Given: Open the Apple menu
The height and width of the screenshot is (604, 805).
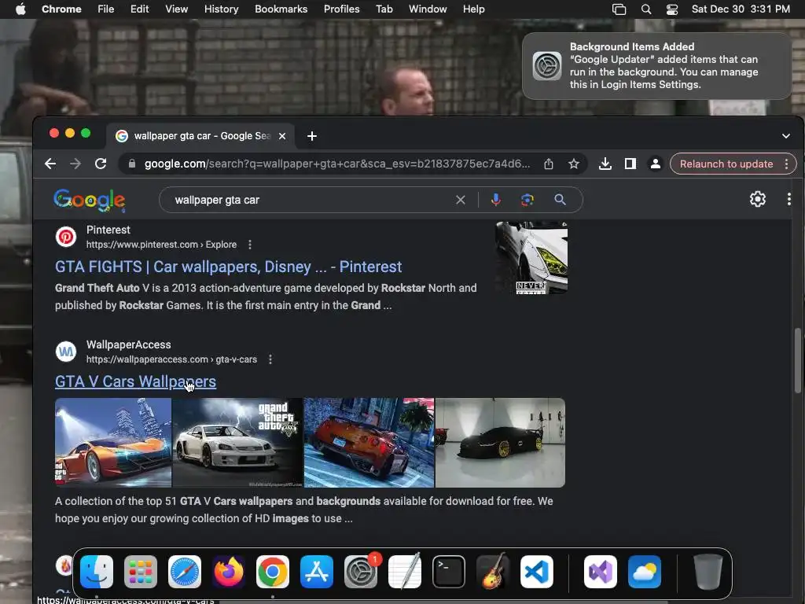Looking at the screenshot, I should click(x=20, y=9).
